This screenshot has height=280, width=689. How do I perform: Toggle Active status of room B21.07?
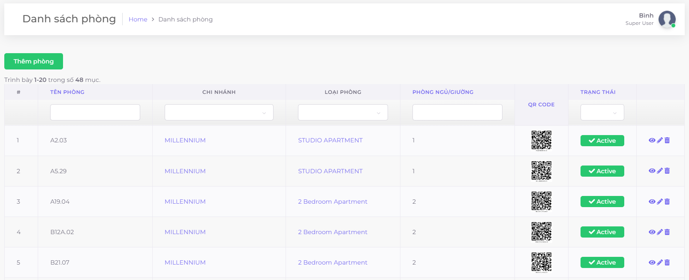(602, 262)
